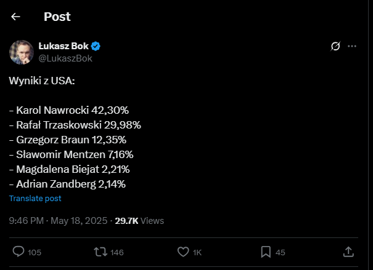Click the share upload icon

pos(348,252)
